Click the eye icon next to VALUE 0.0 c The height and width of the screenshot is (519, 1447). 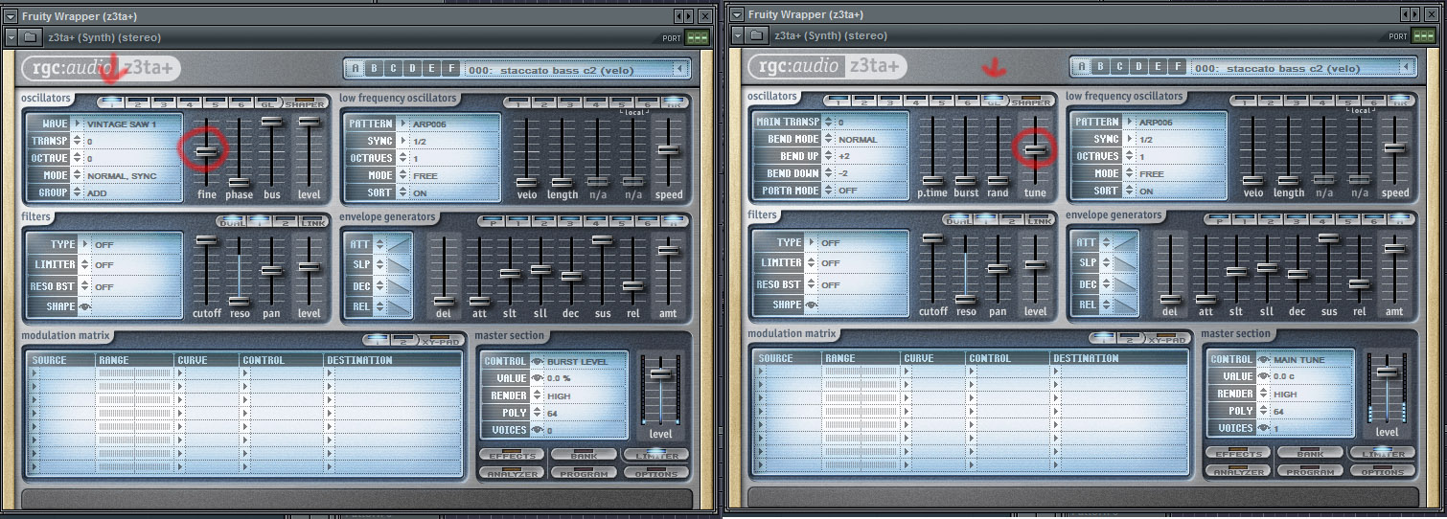[1264, 377]
